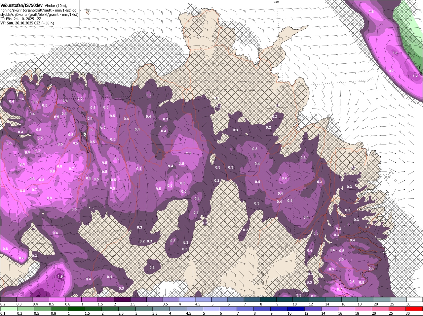Click the '1.2' value in the northeast band

click(x=415, y=76)
